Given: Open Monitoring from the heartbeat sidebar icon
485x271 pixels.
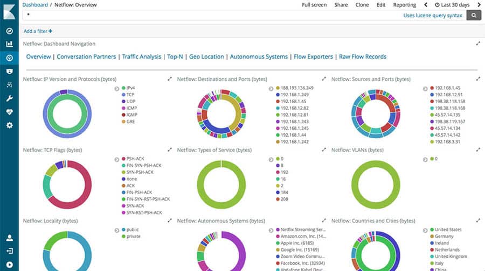Looking at the screenshot, I should (9, 112).
